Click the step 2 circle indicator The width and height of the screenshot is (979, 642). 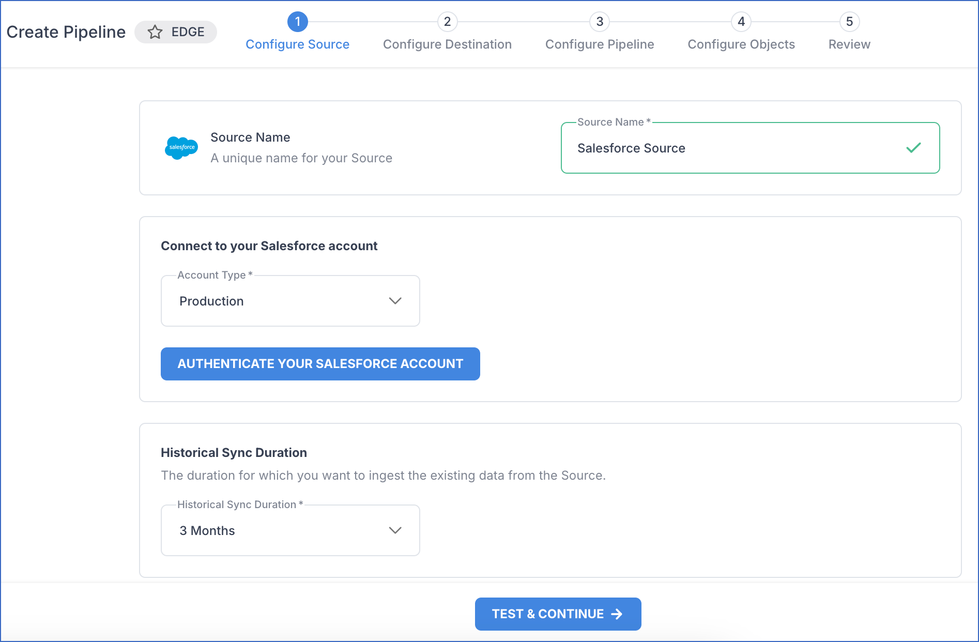click(447, 22)
